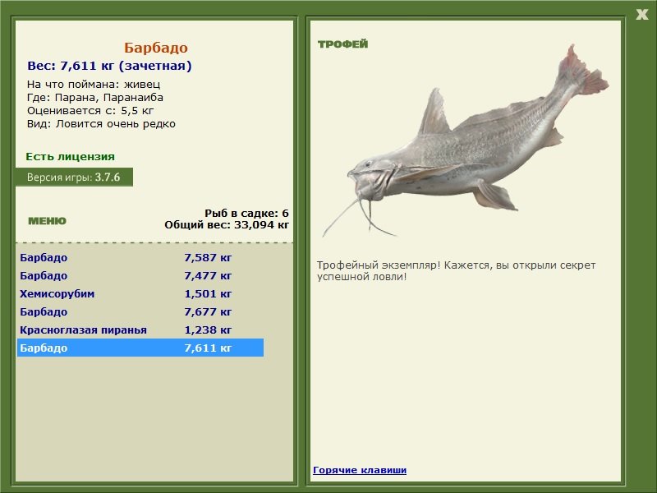Image resolution: width=657 pixels, height=493 pixels.
Task: Click the Есть лицензия status text
Action: (70, 156)
